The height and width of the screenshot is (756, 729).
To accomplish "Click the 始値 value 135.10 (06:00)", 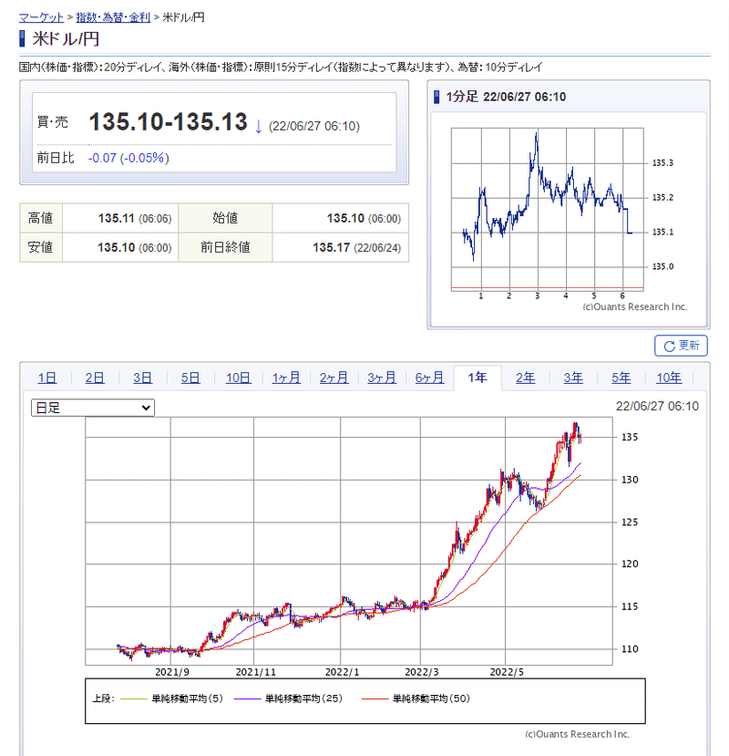I will pos(364,219).
